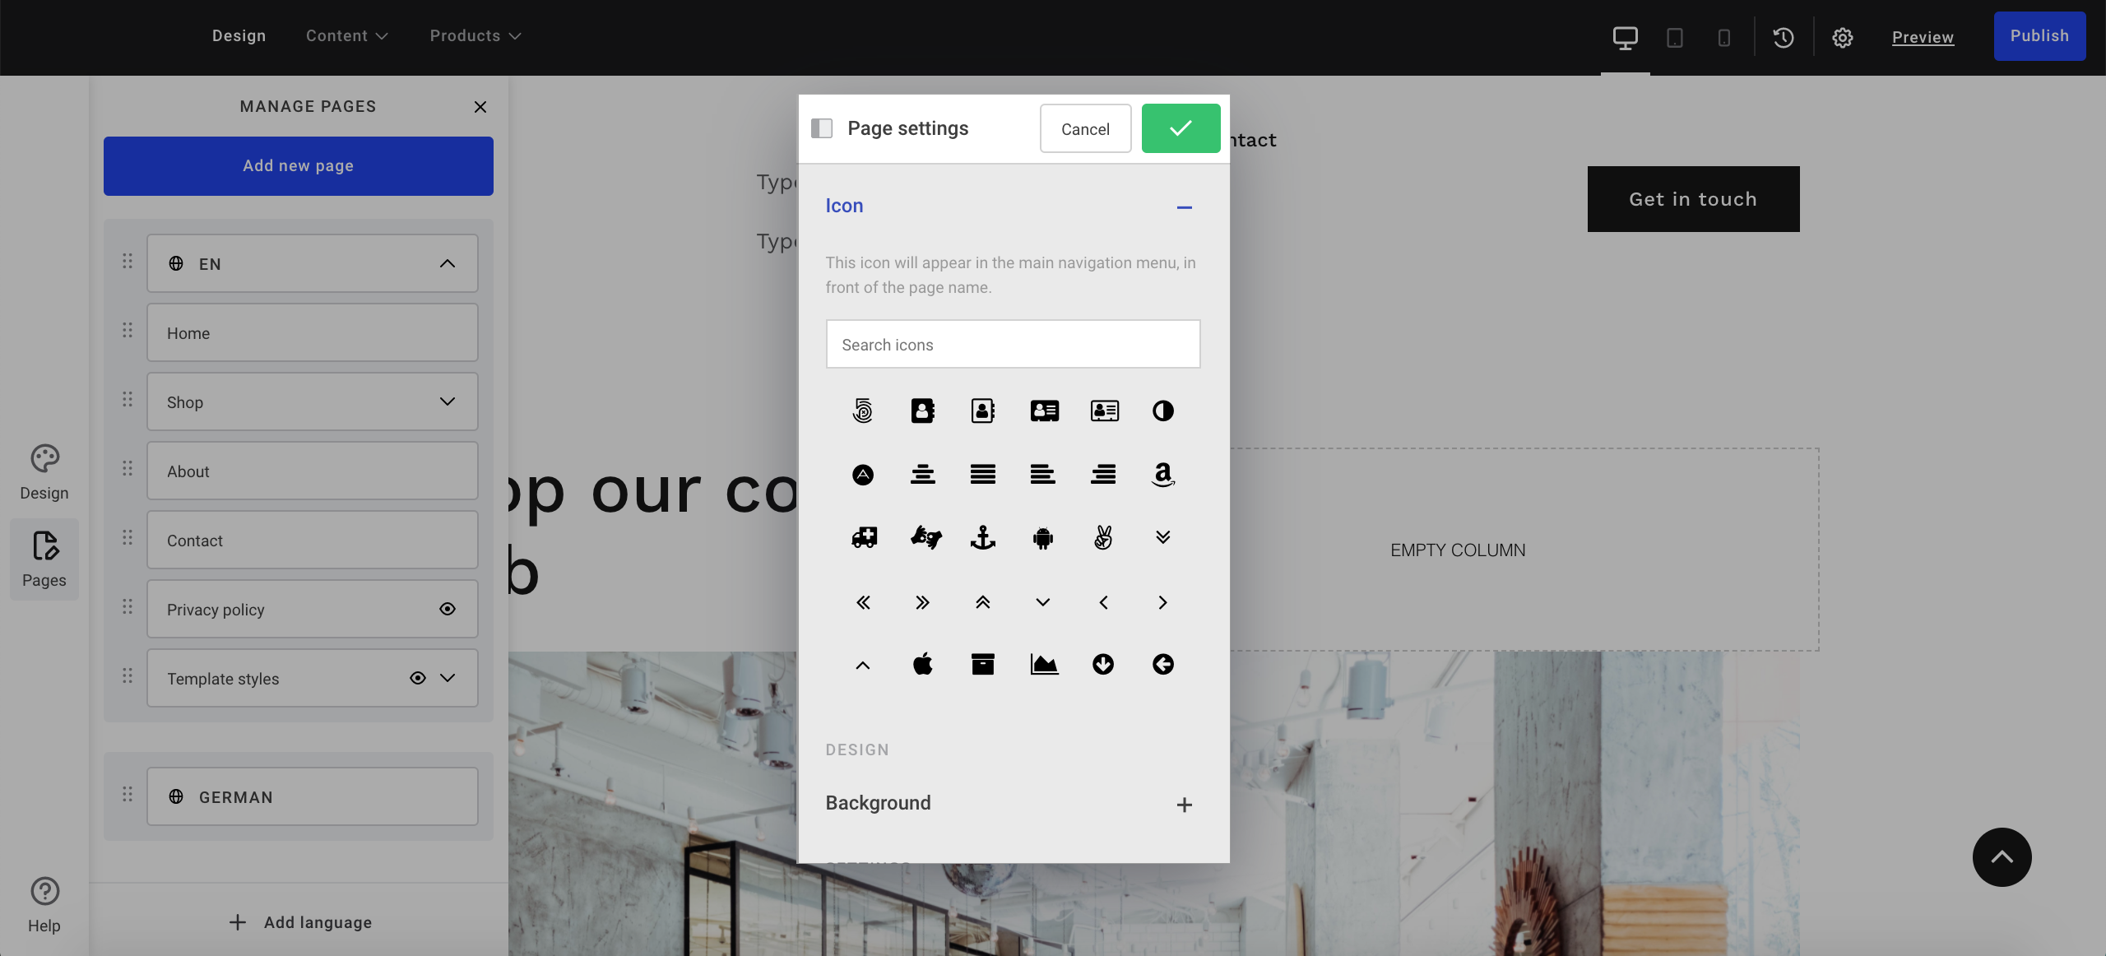Expand the Shop page subpages

448,401
